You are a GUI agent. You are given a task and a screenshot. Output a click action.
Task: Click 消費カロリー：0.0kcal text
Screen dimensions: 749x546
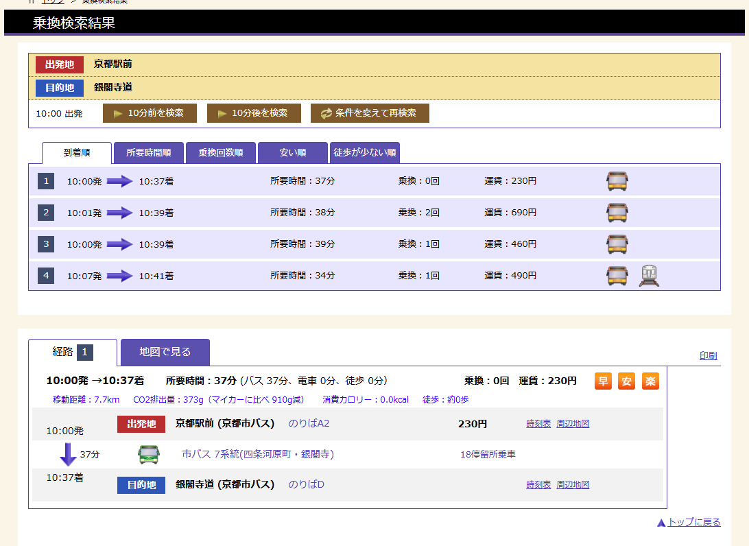tap(366, 400)
